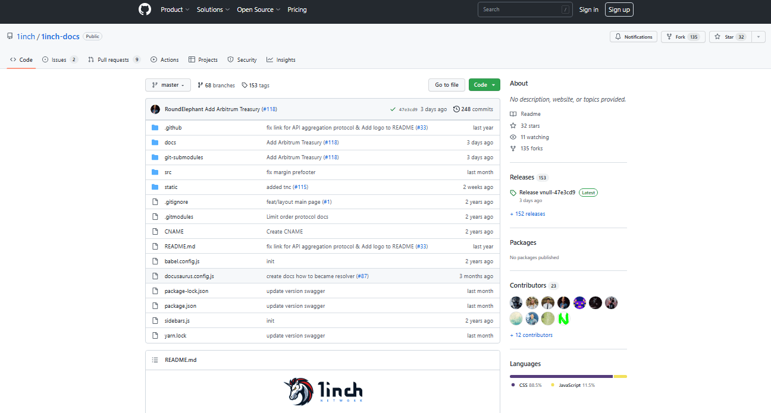Open the docs folder icon

point(155,143)
